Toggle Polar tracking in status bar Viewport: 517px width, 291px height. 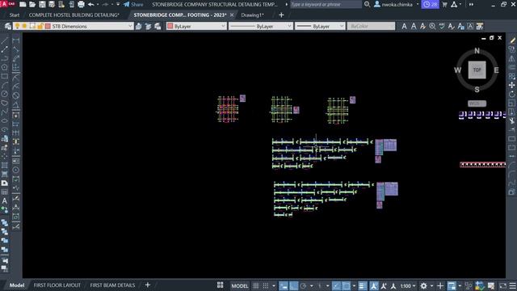[x=303, y=285]
